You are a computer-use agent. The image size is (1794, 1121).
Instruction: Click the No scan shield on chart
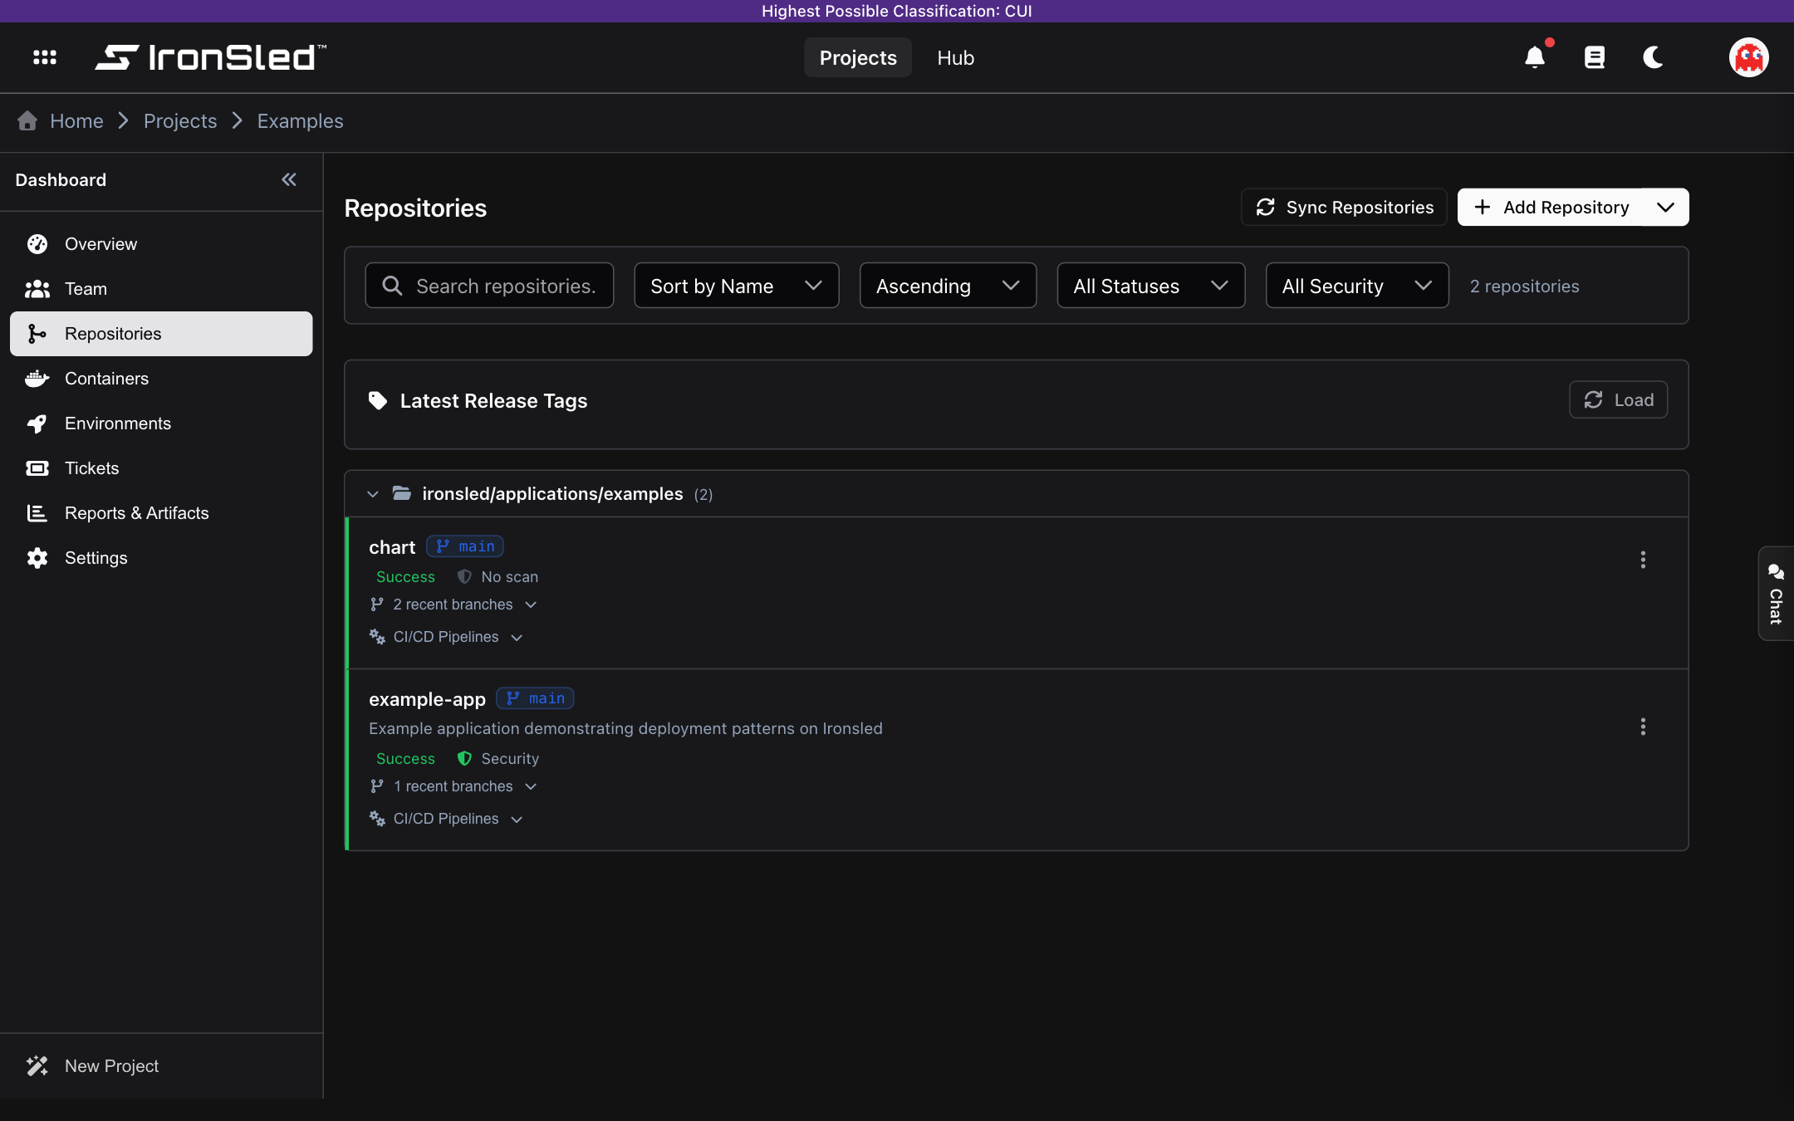464,576
